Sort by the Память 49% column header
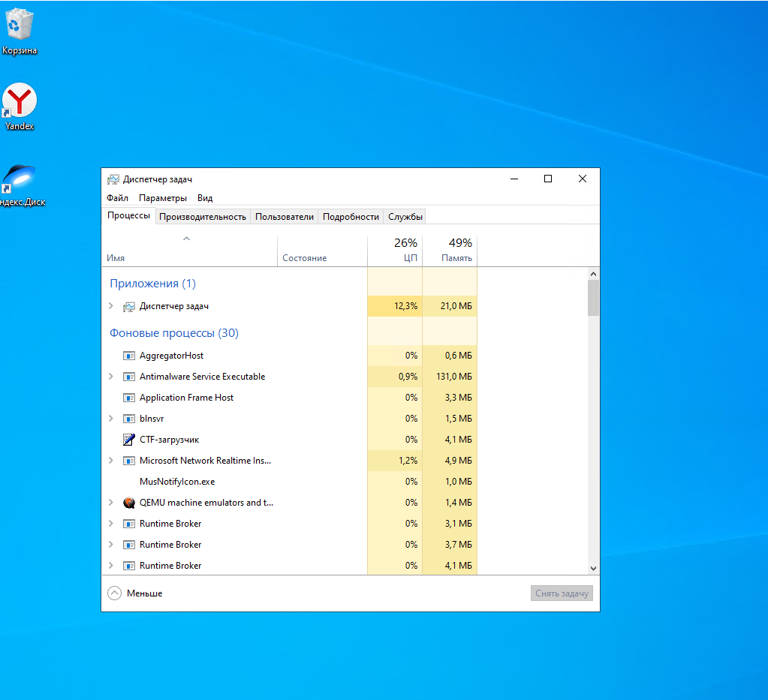This screenshot has width=768, height=700. pyautogui.click(x=450, y=251)
